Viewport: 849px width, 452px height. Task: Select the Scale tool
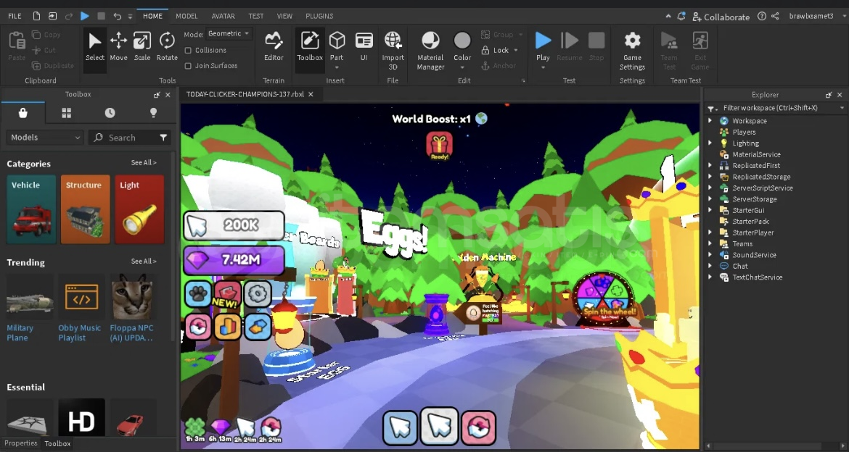(x=142, y=46)
